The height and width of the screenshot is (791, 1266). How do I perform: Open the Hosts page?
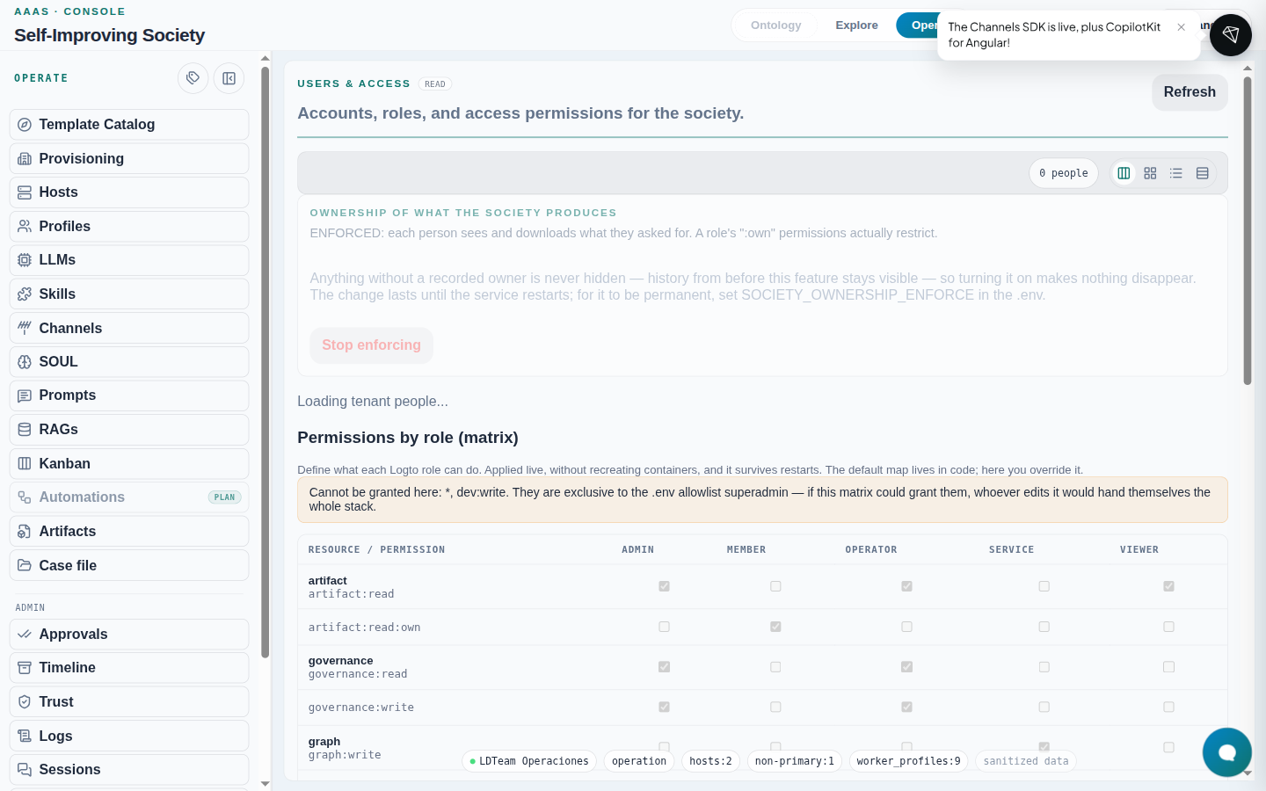pyautogui.click(x=129, y=192)
